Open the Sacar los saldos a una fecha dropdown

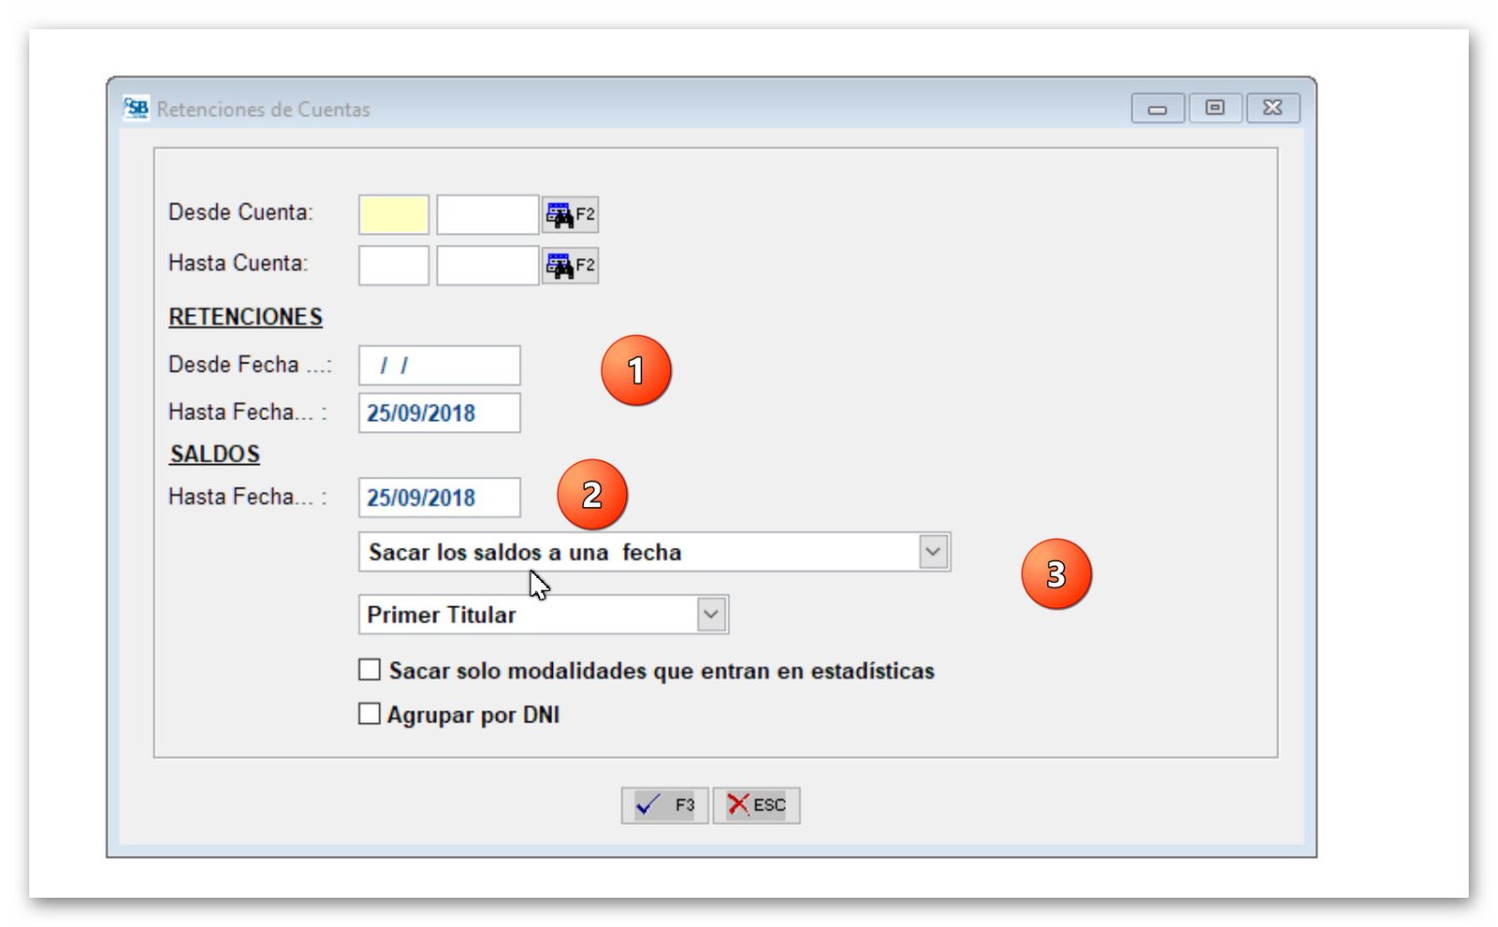932,552
